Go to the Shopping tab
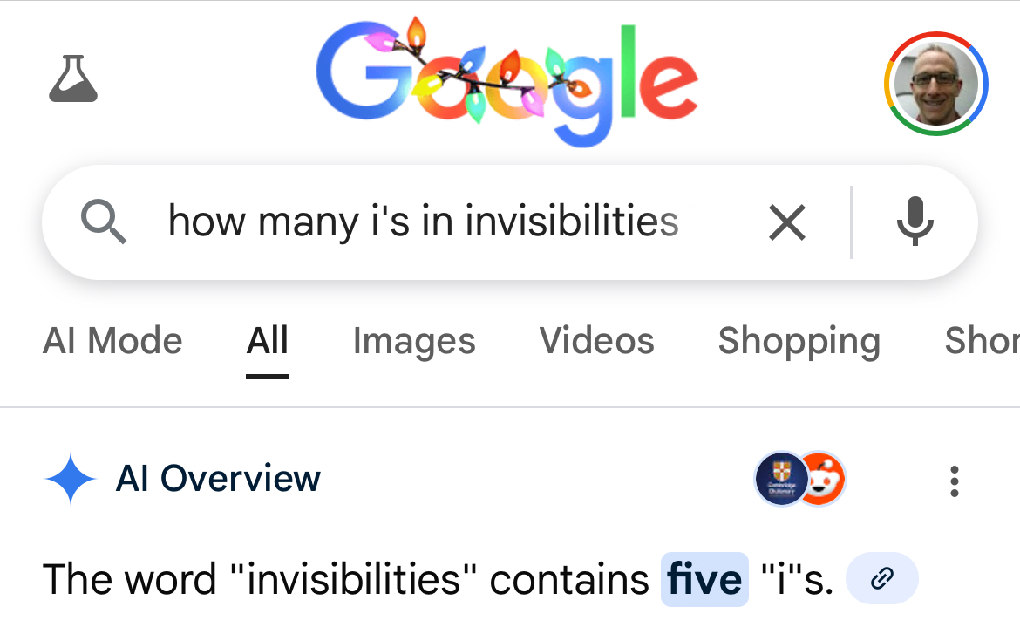This screenshot has width=1020, height=634. click(x=799, y=341)
